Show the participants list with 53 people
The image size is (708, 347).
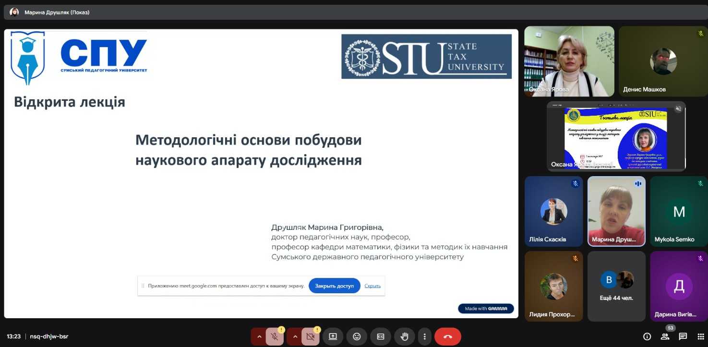coord(665,336)
